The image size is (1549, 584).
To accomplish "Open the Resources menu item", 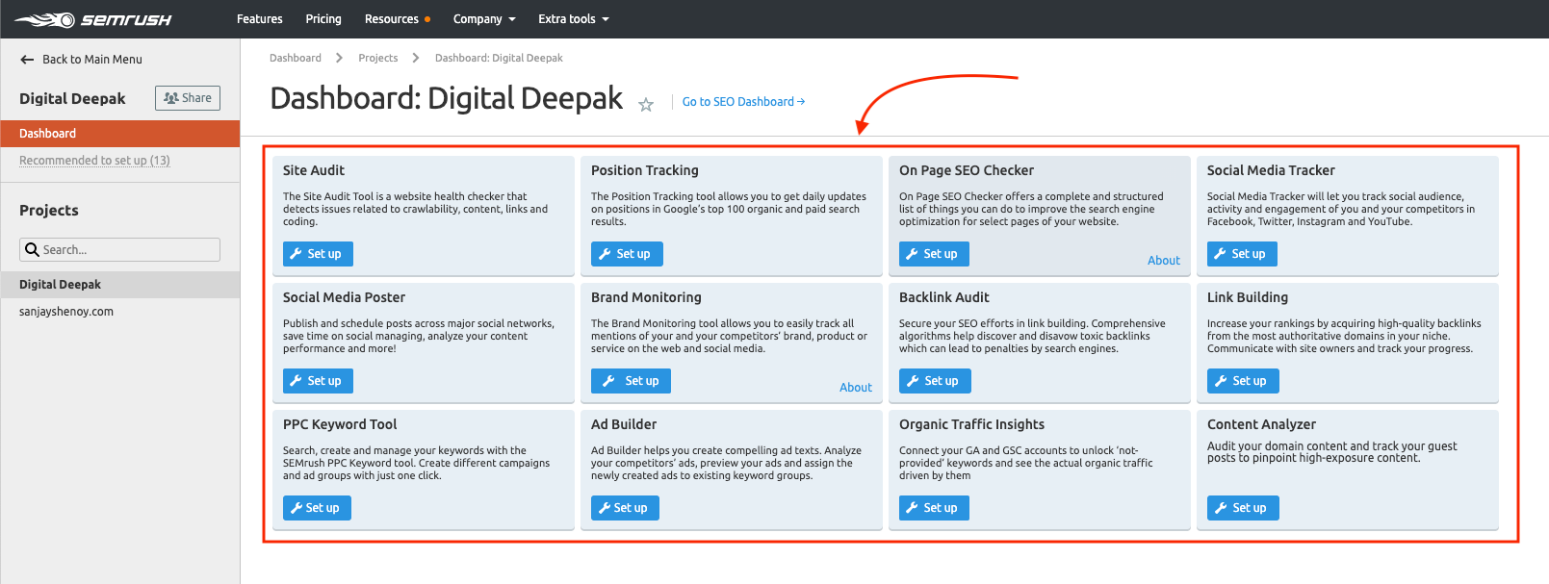I will (x=397, y=19).
